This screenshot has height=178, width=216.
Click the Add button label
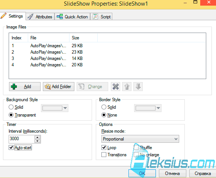[x=27, y=87]
